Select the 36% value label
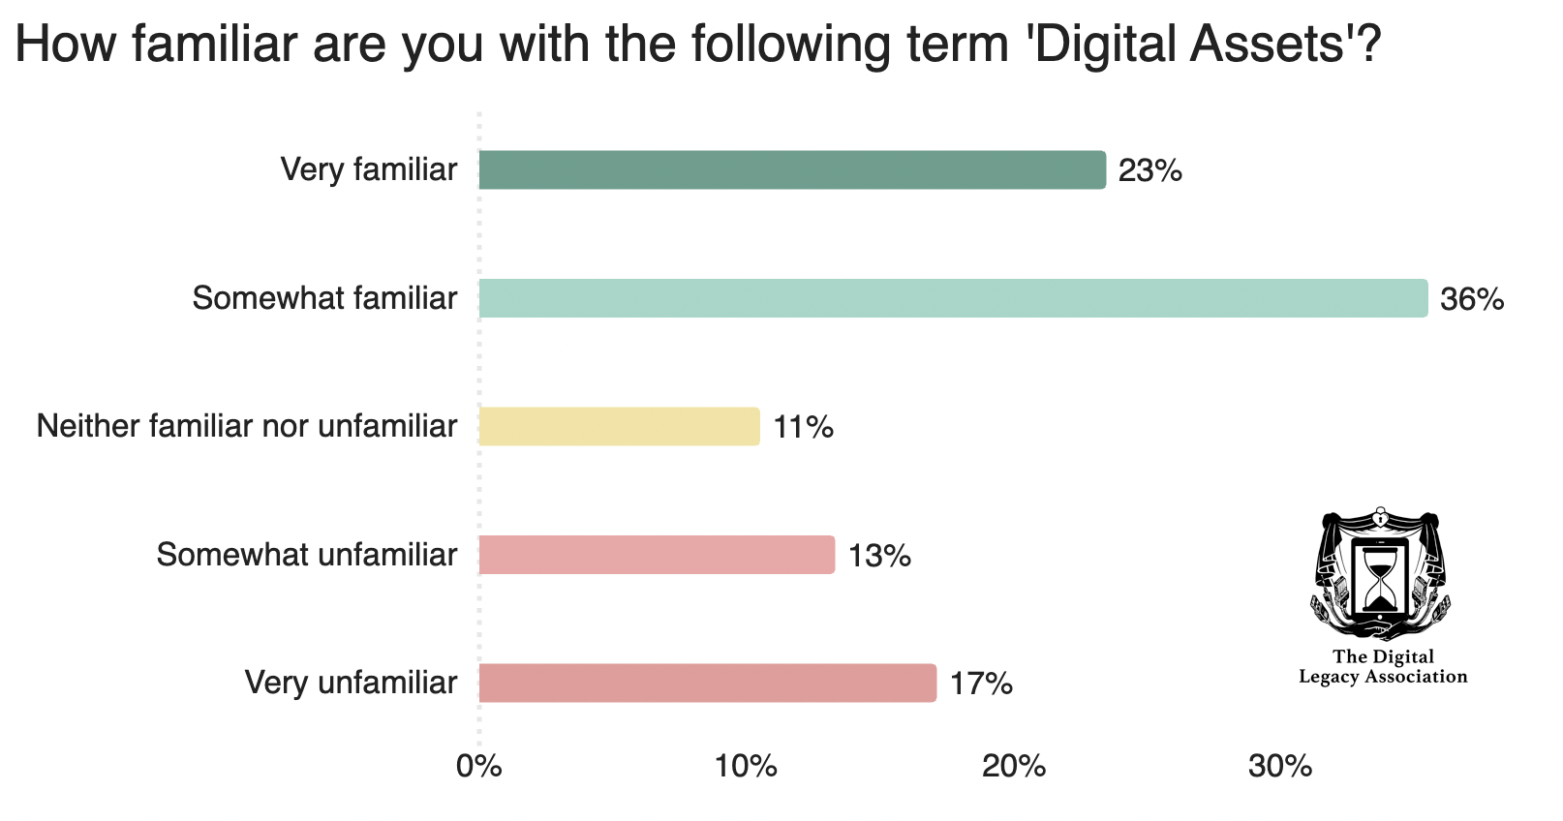Screen dimensions: 1563x821 [x=1472, y=300]
